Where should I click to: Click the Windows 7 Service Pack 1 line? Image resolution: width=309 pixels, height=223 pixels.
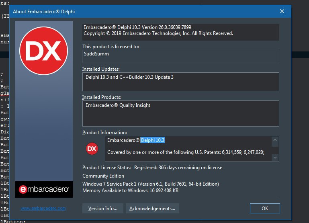(151, 184)
